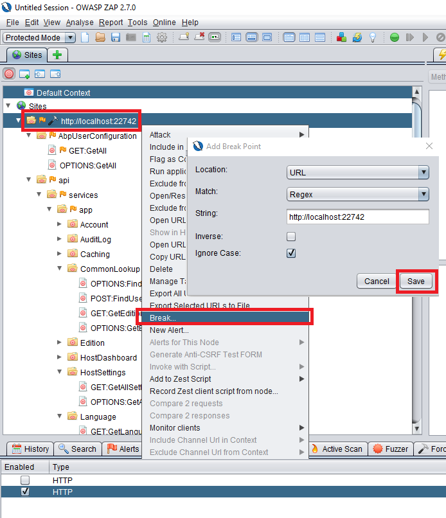Image resolution: width=446 pixels, height=518 pixels.
Task: Uncheck the Ignore Case checkbox
Action: pyautogui.click(x=291, y=253)
